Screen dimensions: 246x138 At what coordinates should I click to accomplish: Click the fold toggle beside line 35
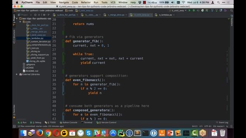pos(64,84)
